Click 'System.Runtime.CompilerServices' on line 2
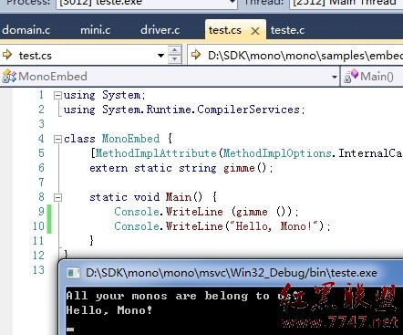This screenshot has height=335, width=403. pyautogui.click(x=201, y=110)
